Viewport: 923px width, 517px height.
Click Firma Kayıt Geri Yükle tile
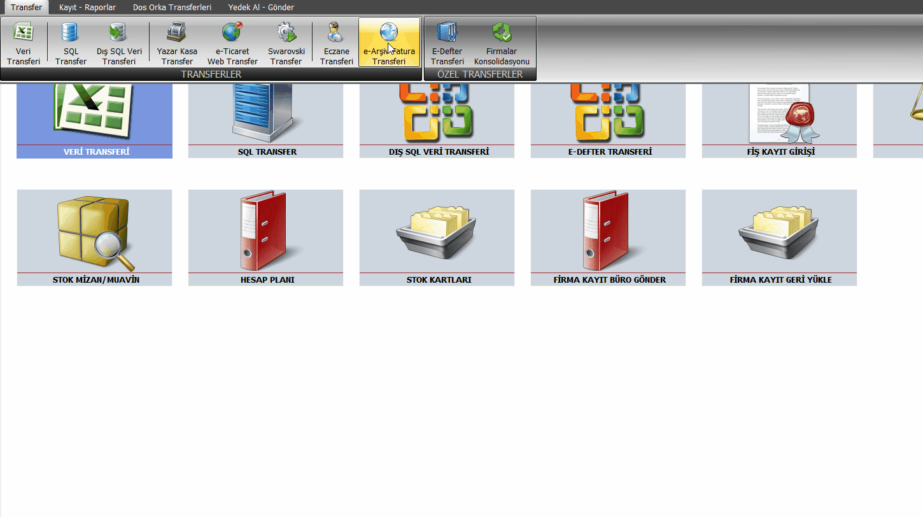779,237
